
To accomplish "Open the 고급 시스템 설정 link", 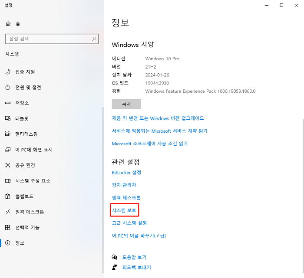I will coord(129,223).
